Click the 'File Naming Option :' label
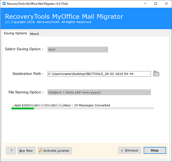Image resolution: width=172 pixels, height=162 pixels. (x=26, y=92)
